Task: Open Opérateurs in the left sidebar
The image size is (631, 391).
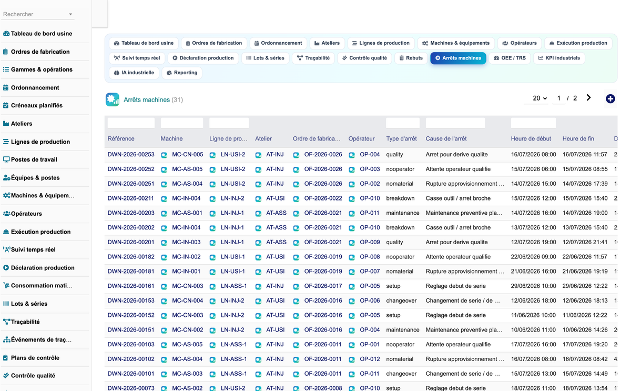Action: pyautogui.click(x=22, y=214)
